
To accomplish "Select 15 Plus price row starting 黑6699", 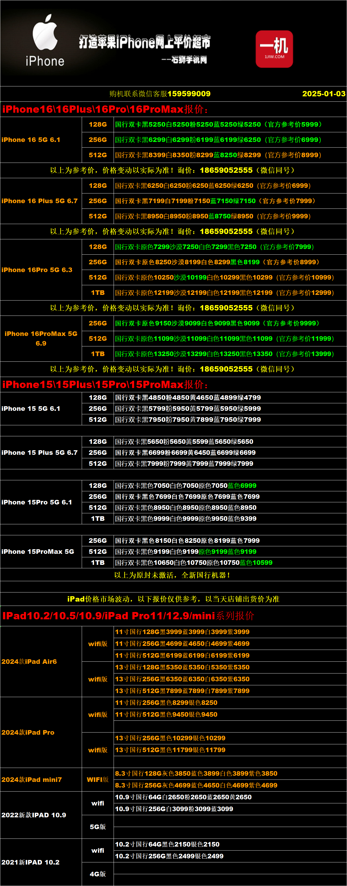I will 230,453.
